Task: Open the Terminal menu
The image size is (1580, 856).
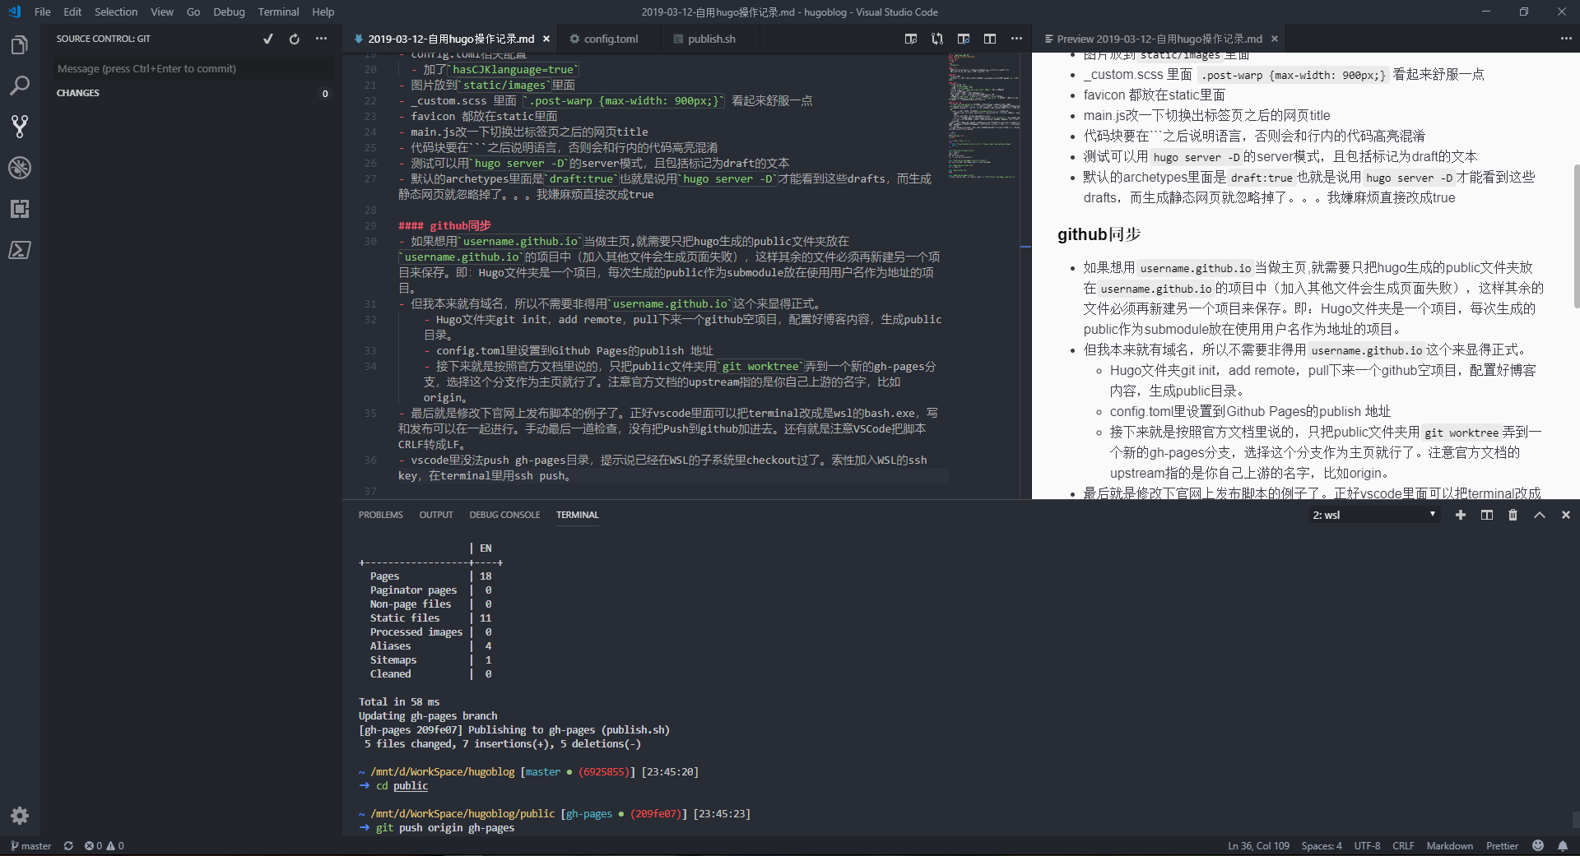Action: click(278, 12)
